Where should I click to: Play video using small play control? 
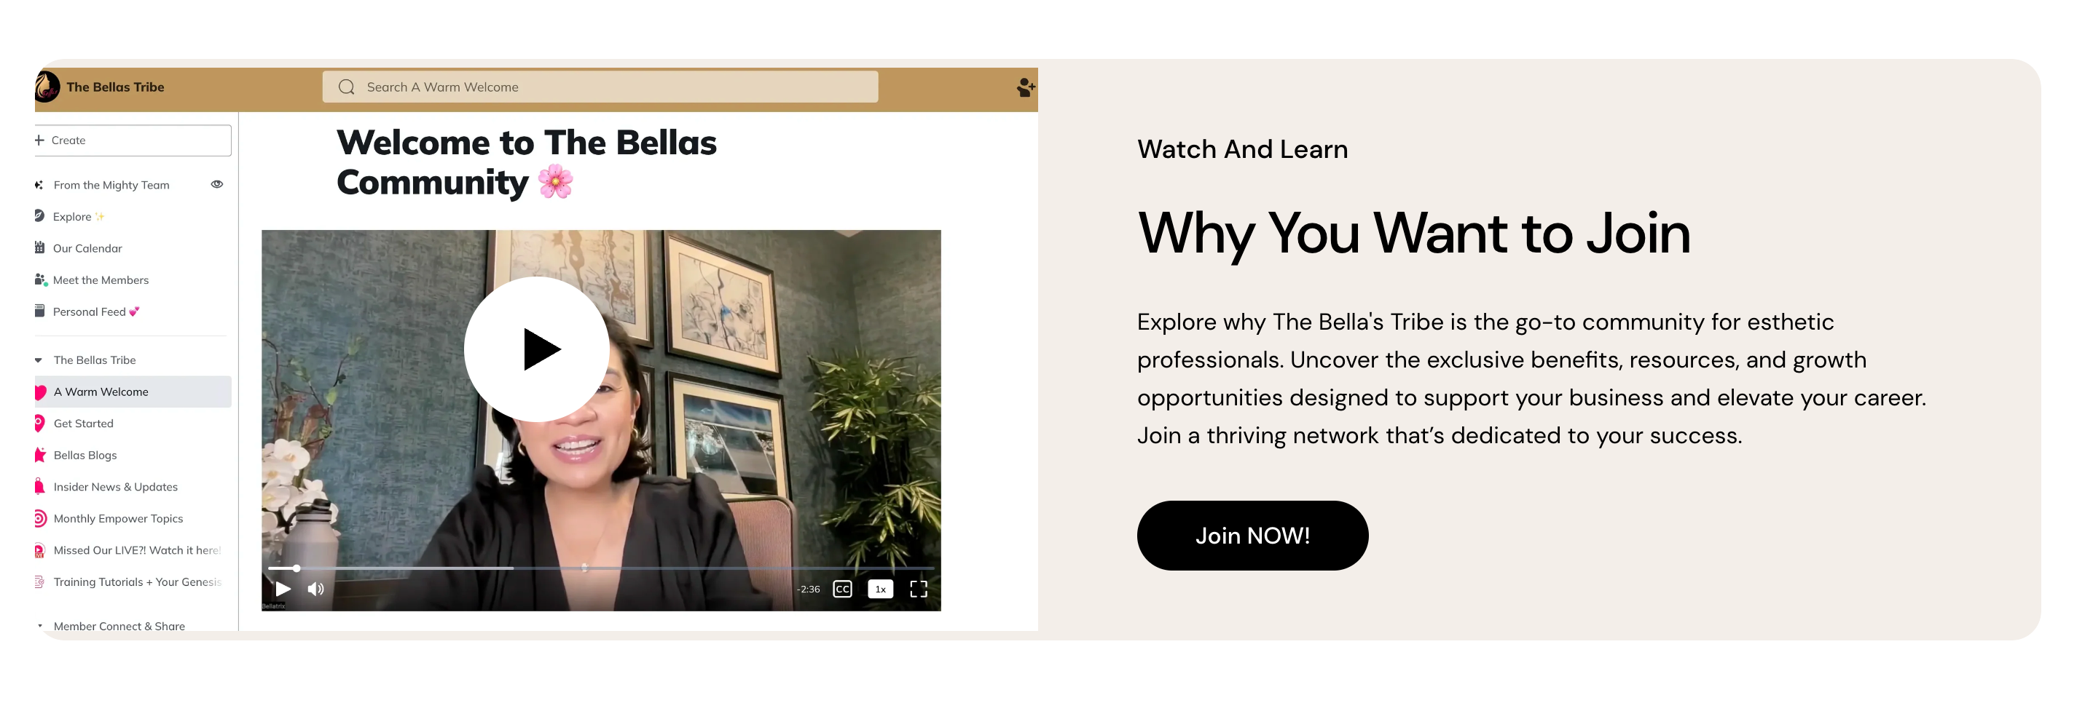click(283, 589)
